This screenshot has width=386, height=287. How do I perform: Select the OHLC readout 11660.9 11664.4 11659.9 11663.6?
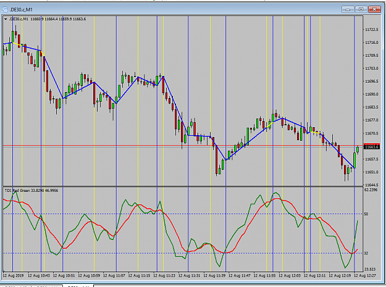58,19
